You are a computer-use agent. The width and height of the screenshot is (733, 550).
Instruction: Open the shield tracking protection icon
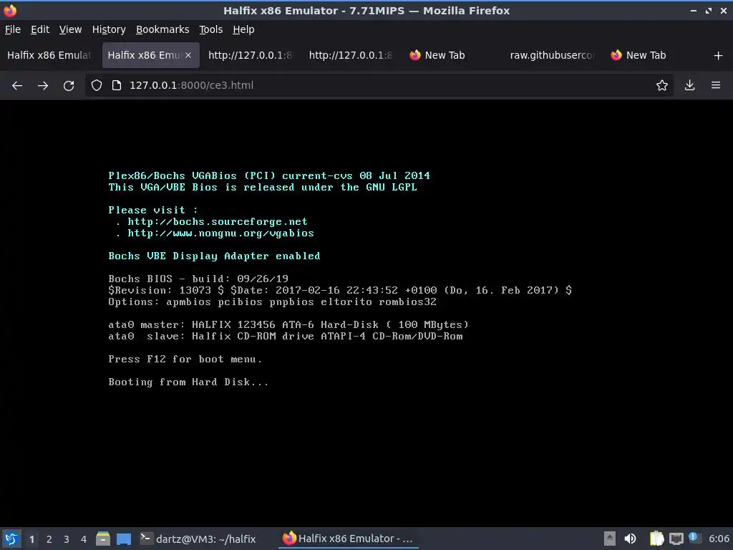pyautogui.click(x=97, y=85)
